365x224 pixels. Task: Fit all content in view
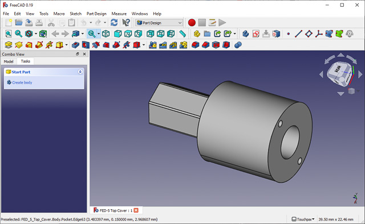(x=9, y=34)
